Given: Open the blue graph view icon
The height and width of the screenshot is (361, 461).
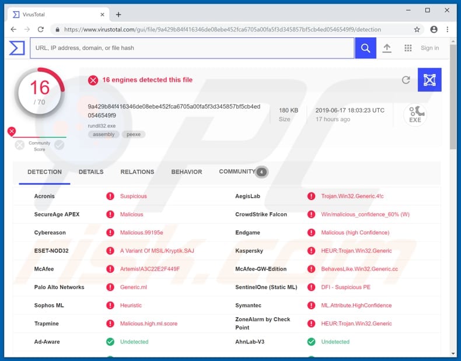Looking at the screenshot, I should pos(429,79).
